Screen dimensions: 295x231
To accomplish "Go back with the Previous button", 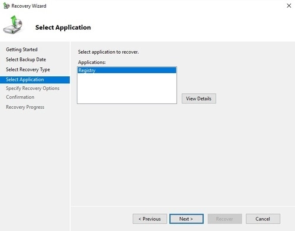I will 150,219.
